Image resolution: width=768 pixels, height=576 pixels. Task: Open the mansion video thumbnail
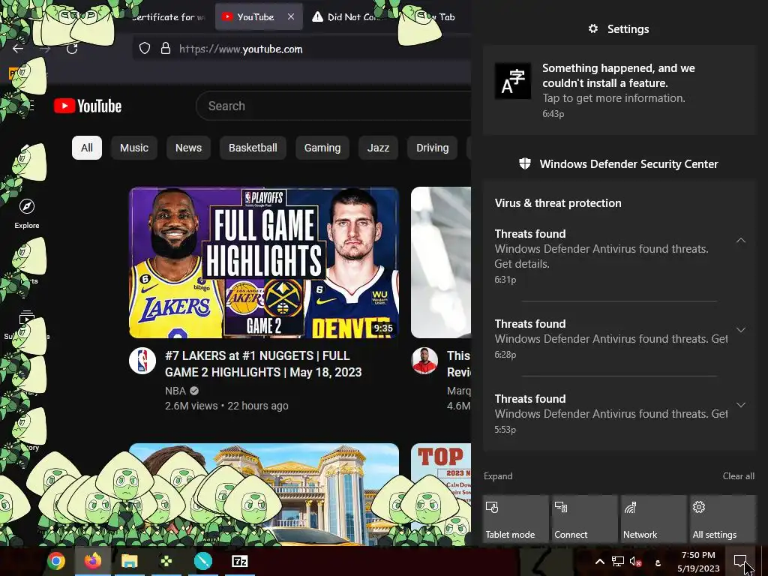[264, 493]
